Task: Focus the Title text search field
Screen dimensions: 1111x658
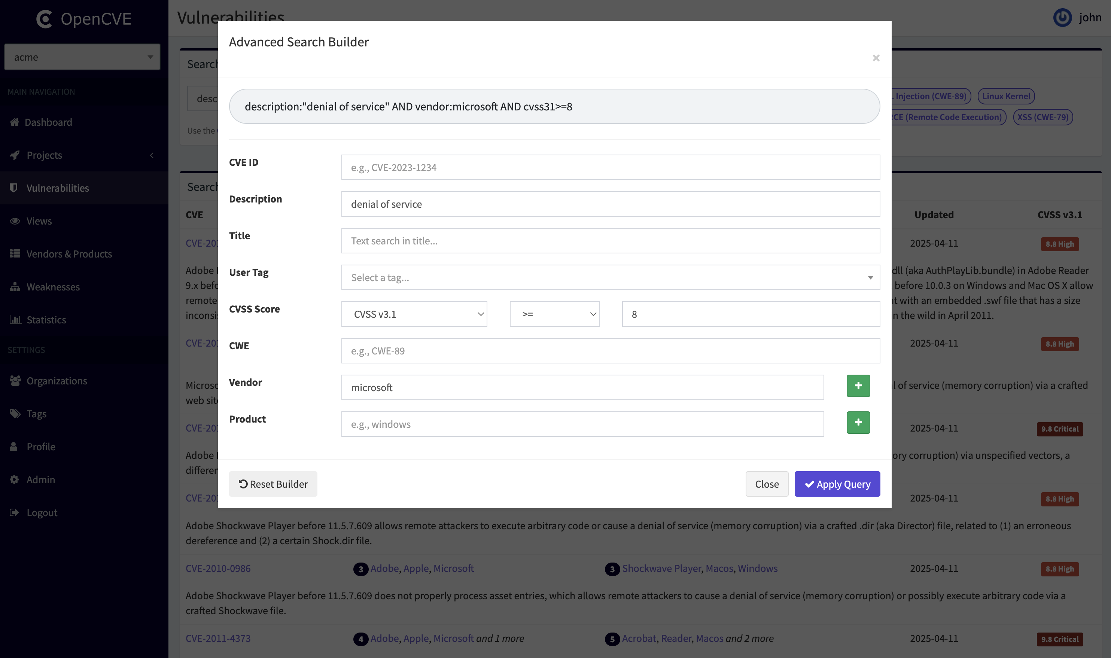Action: click(610, 241)
